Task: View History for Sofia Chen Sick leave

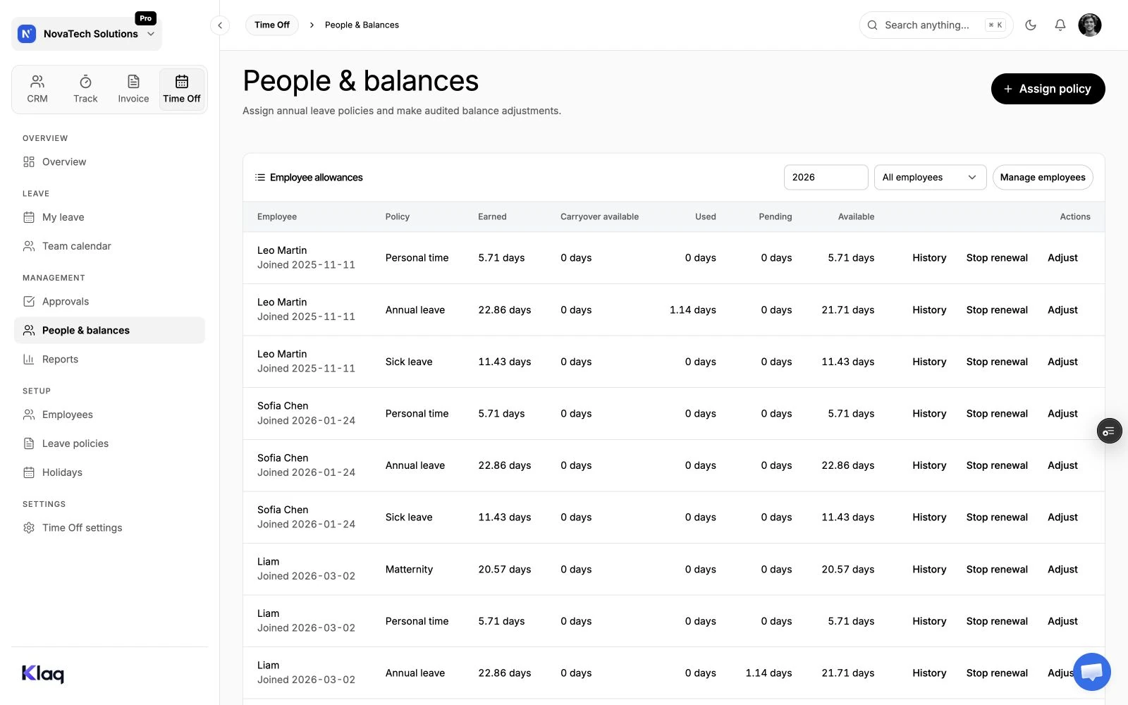Action: (929, 517)
